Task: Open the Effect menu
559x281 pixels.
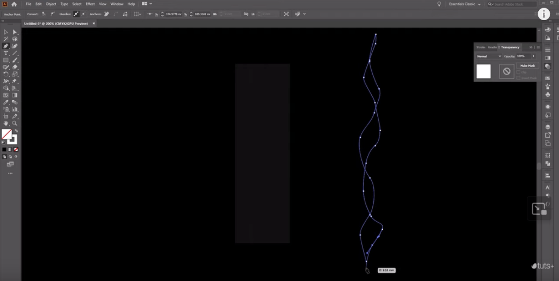Action: [90, 4]
